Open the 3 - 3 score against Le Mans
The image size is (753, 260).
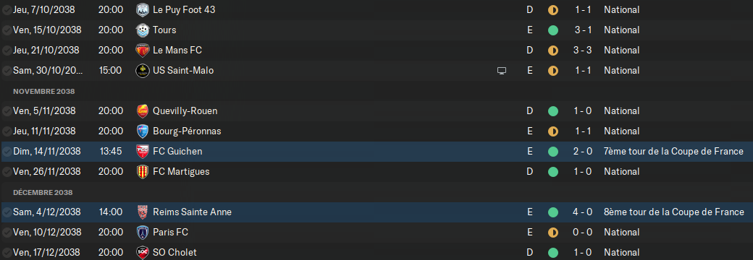pyautogui.click(x=583, y=51)
